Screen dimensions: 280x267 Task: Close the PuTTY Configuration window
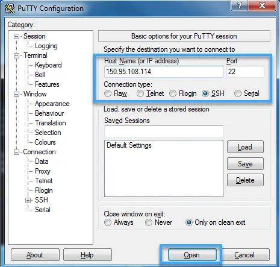pos(262,5)
